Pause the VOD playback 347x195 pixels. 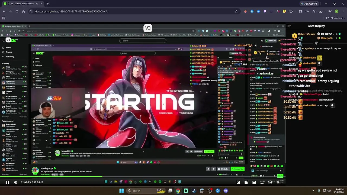tap(8, 182)
